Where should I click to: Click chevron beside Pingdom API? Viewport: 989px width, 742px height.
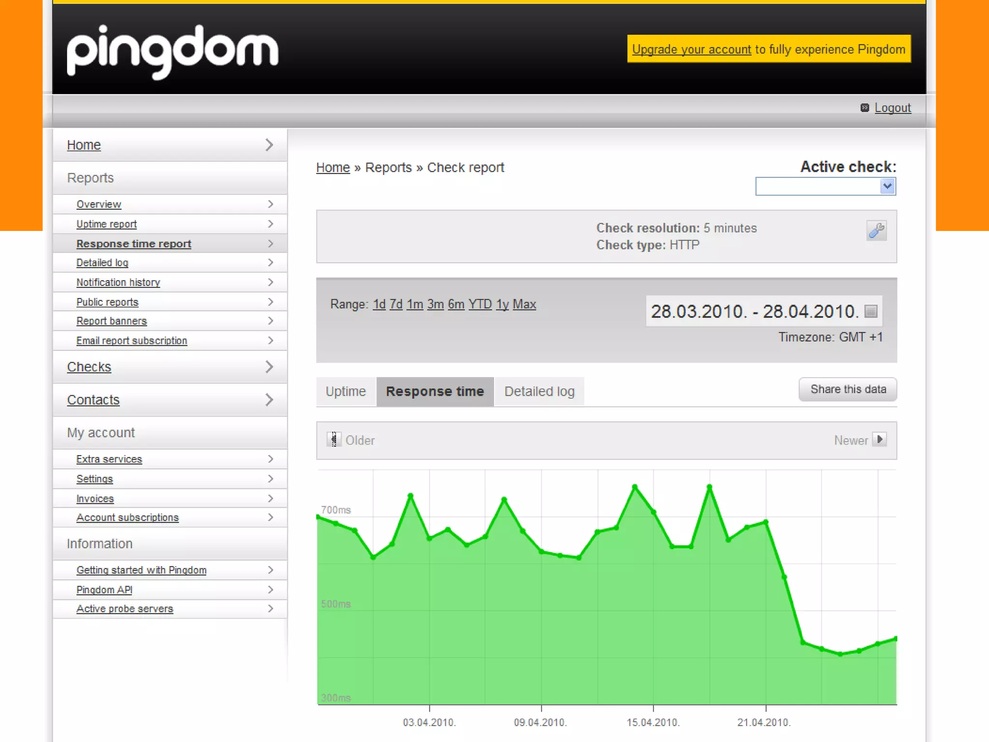270,590
